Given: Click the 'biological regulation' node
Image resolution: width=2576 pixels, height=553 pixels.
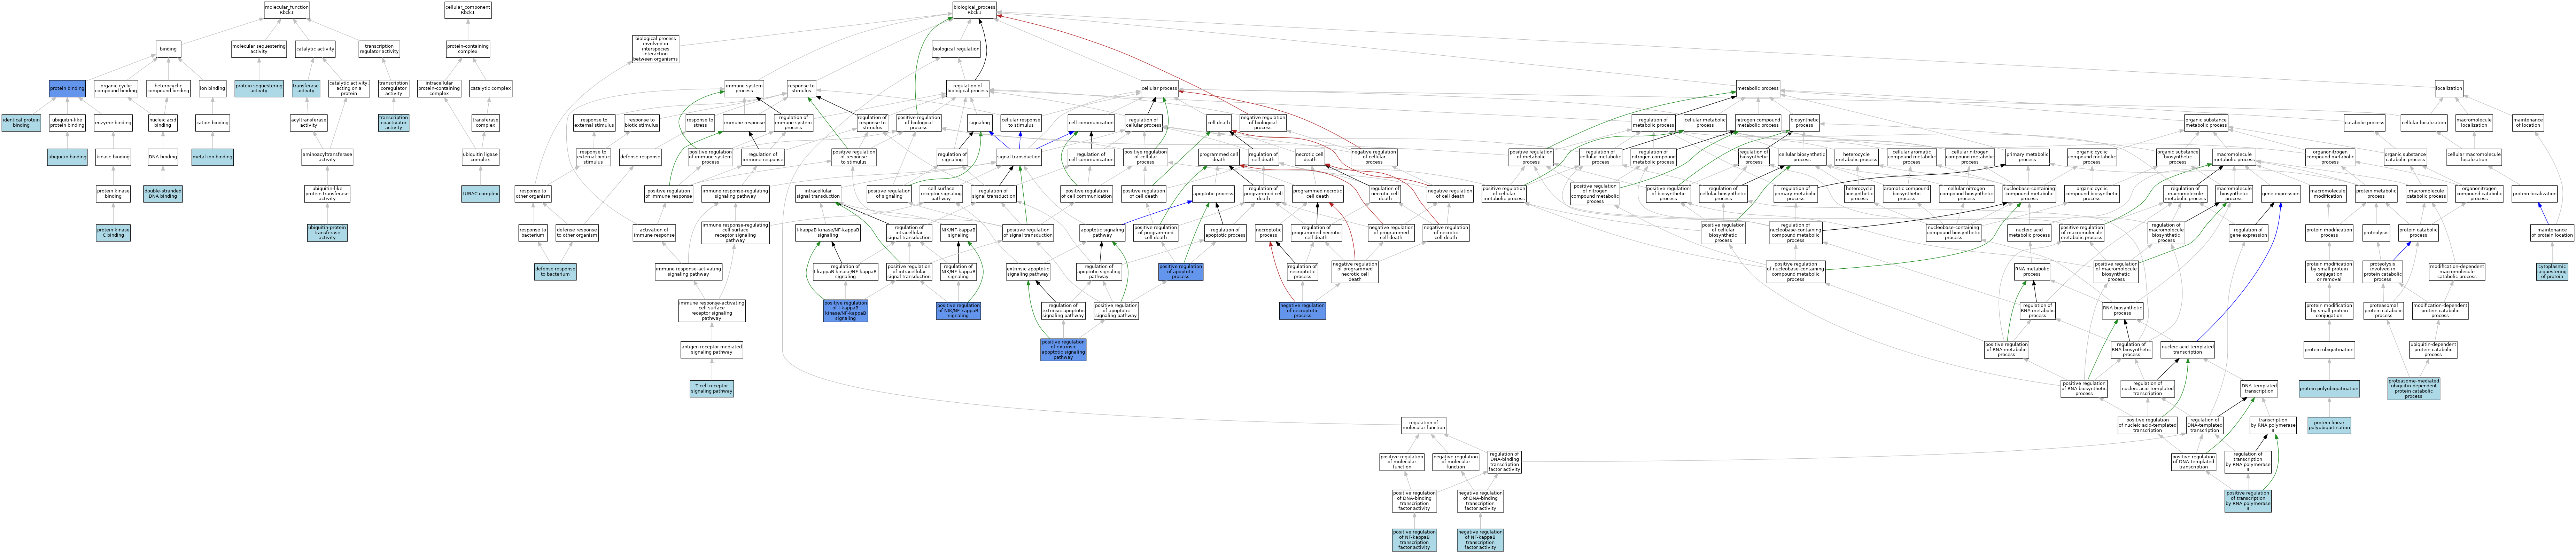Looking at the screenshot, I should click(x=956, y=49).
